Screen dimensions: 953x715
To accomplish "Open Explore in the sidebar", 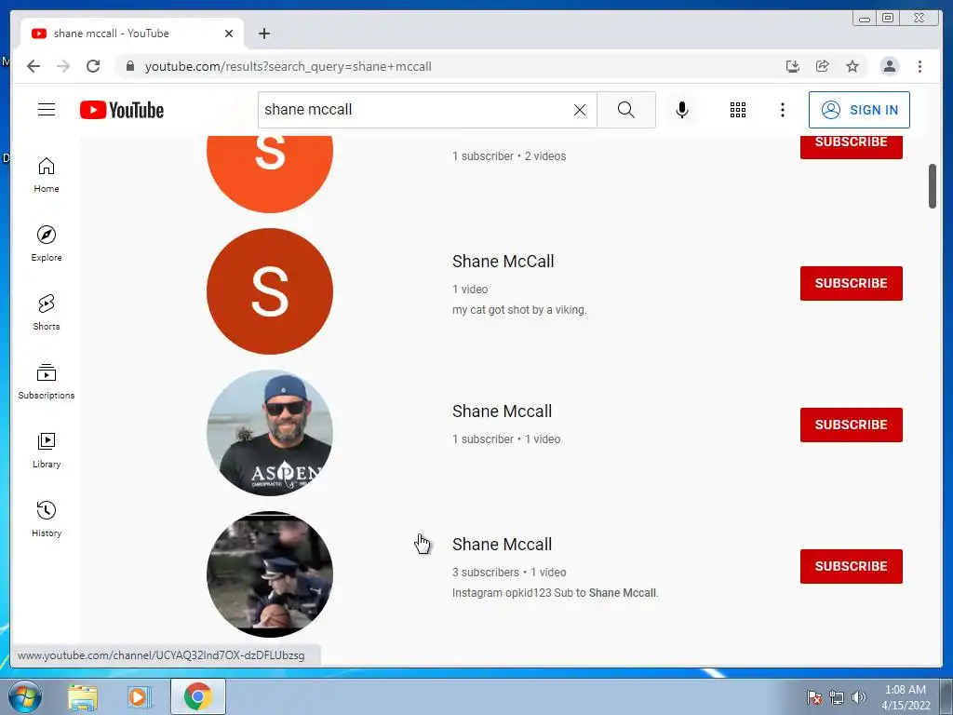I will 47,244.
